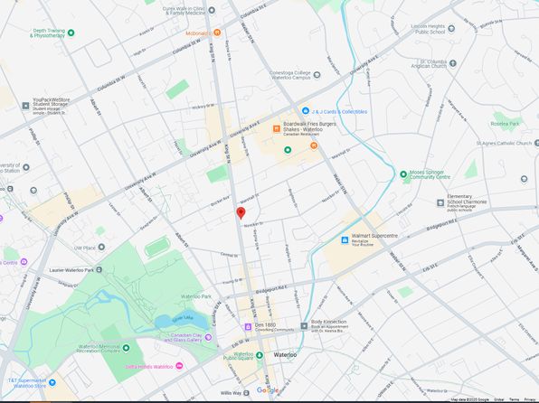Select the McDonald's restaurant marker icon
Image resolution: width=539 pixels, height=403 pixels.
217,33
